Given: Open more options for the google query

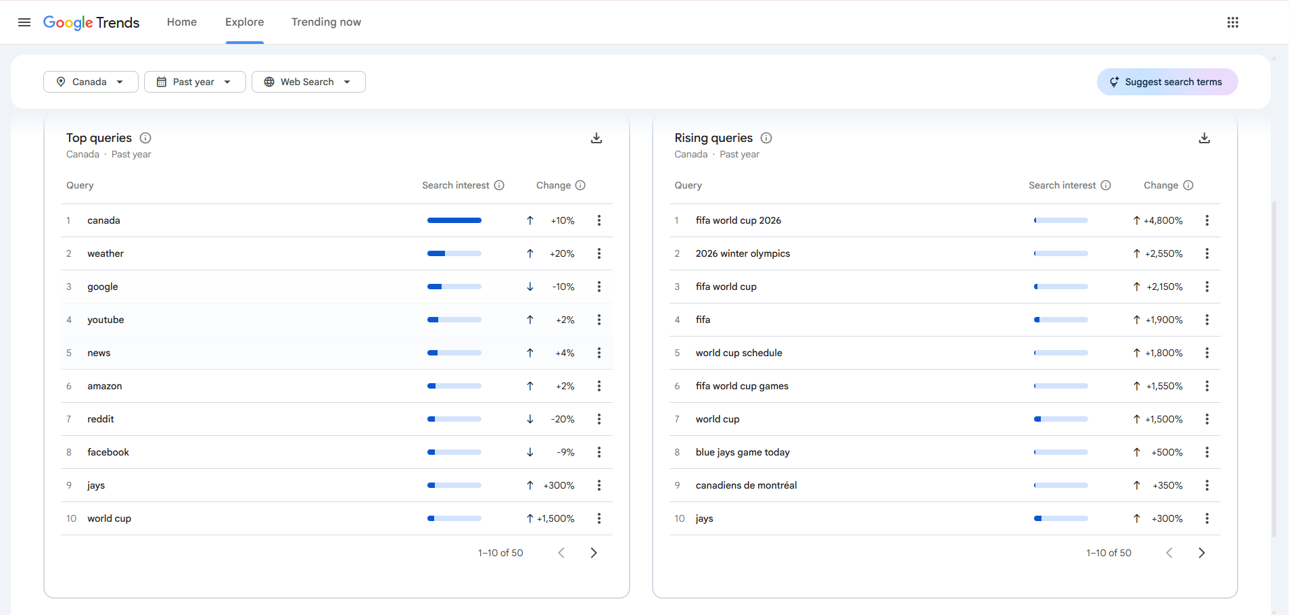Looking at the screenshot, I should point(599,287).
